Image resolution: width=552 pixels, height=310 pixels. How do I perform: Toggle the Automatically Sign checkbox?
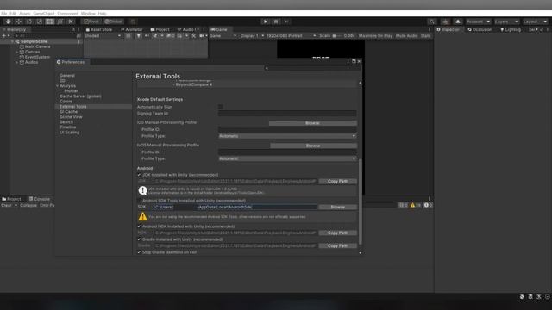[x=221, y=107]
